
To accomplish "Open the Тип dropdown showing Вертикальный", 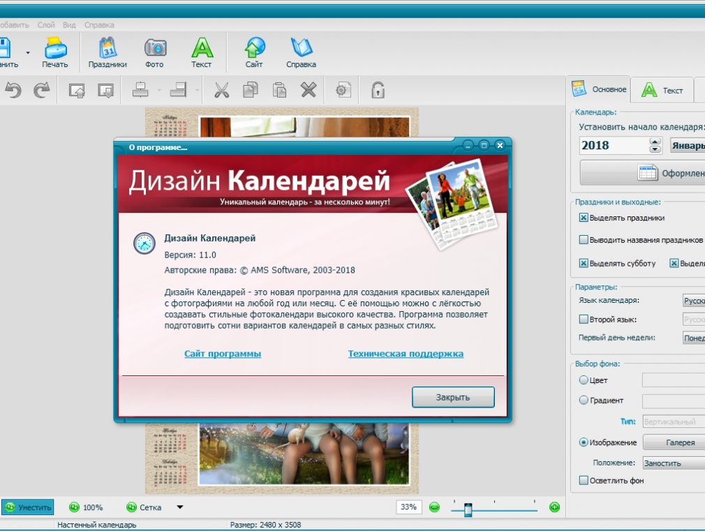I will click(674, 421).
